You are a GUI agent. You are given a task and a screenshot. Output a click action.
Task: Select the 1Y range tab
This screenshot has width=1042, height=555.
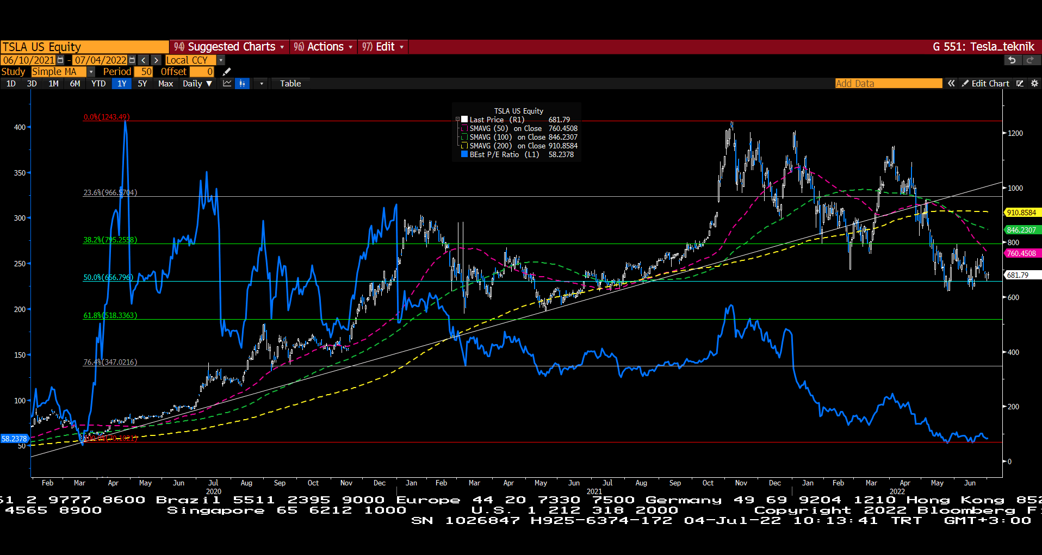pyautogui.click(x=122, y=84)
